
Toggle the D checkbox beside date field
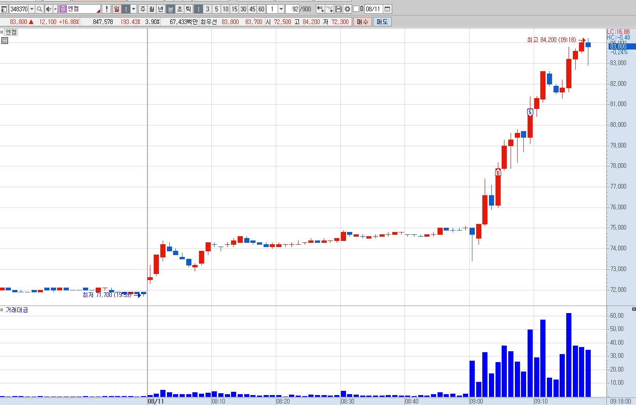(x=356, y=9)
